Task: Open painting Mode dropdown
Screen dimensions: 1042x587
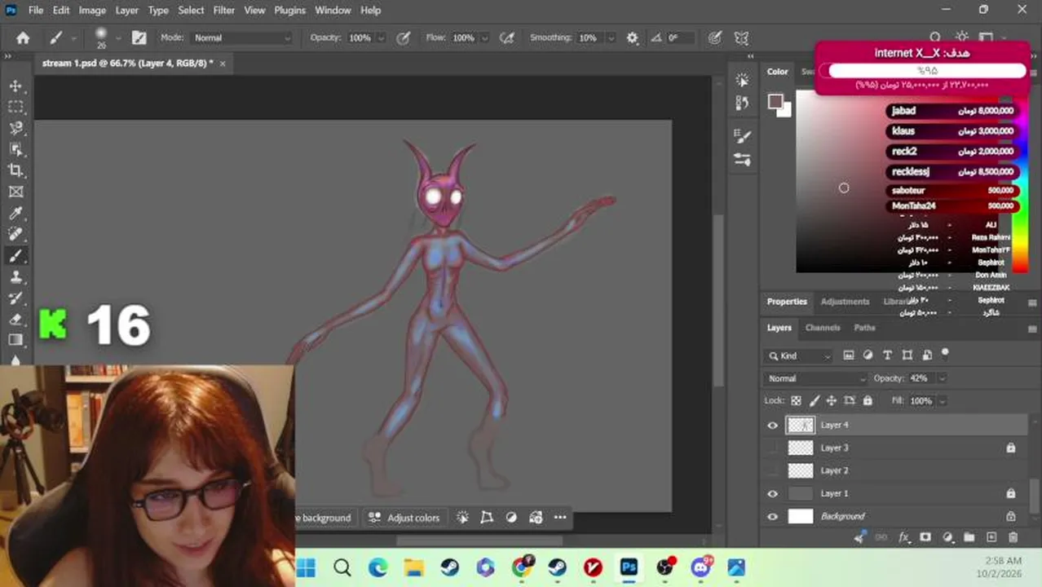Action: pos(241,38)
